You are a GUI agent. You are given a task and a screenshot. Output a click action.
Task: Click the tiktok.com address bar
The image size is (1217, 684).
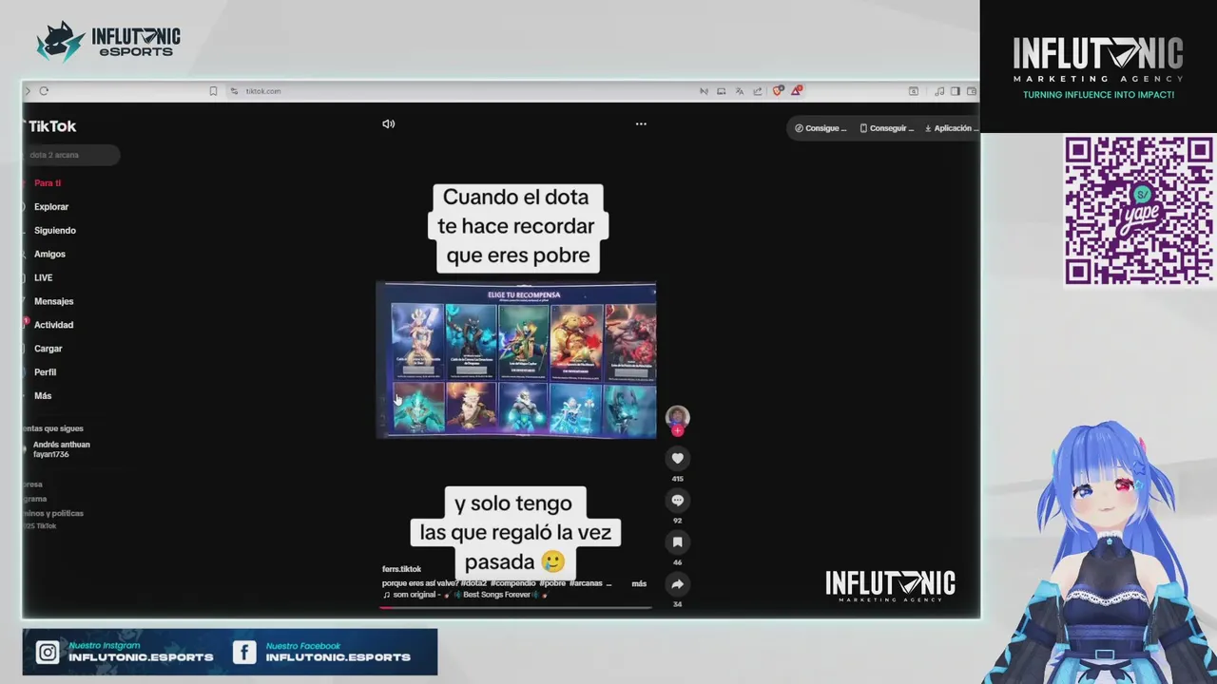pos(262,91)
